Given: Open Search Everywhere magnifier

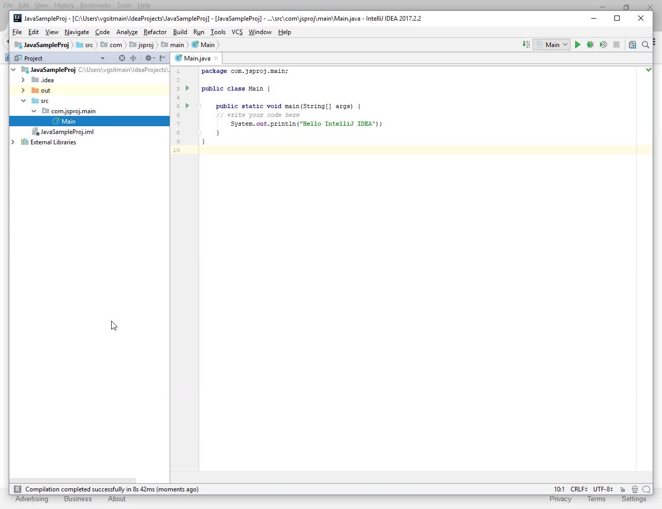Looking at the screenshot, I should click(645, 44).
